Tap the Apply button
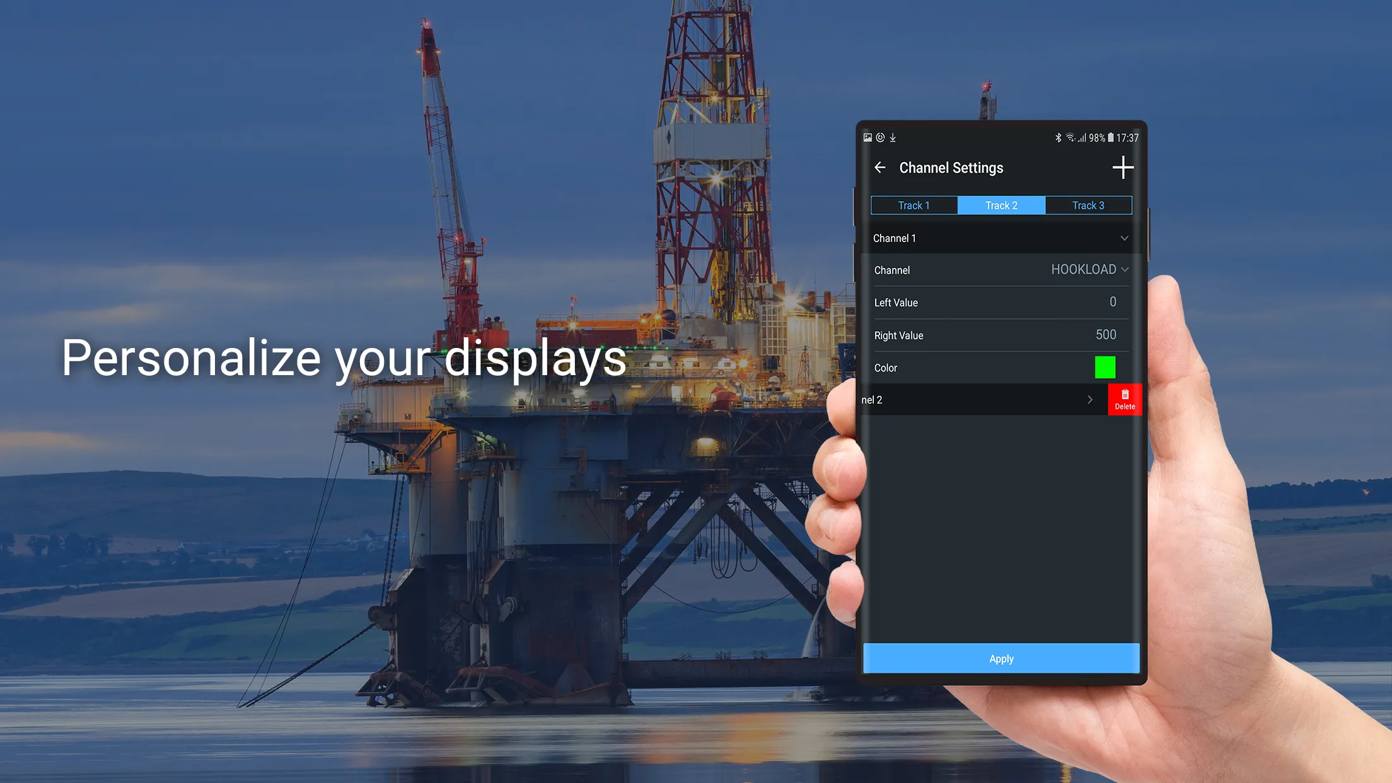This screenshot has width=1392, height=783. point(1001,659)
